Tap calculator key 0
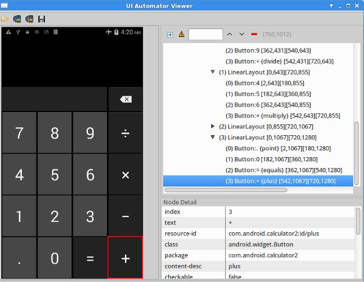364x282 pixels. coord(55,258)
